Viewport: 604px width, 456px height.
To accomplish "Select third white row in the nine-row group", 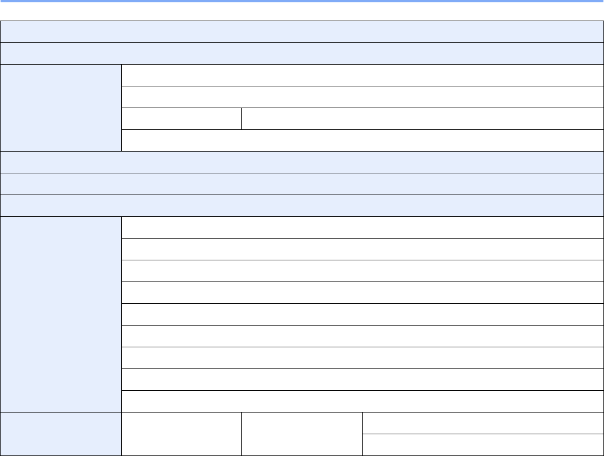I will click(x=362, y=271).
